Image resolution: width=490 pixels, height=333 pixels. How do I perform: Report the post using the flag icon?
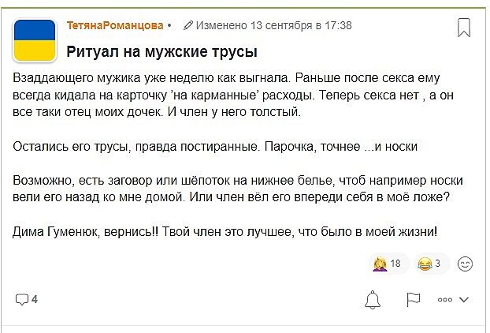(x=414, y=300)
